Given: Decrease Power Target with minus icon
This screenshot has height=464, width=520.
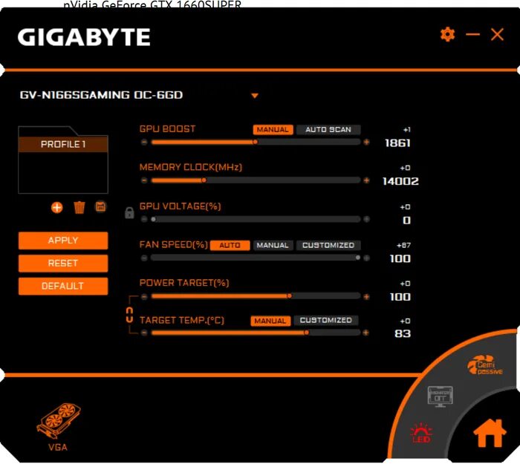Looking at the screenshot, I should click(x=144, y=297).
